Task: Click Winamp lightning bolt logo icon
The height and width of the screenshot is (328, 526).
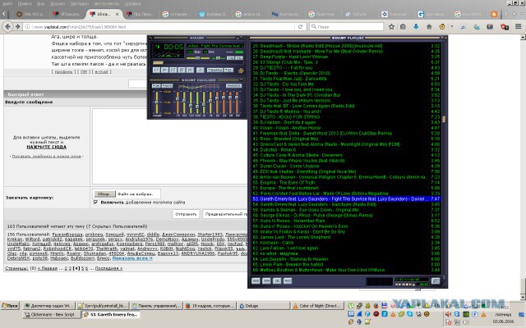Action: tap(241, 71)
